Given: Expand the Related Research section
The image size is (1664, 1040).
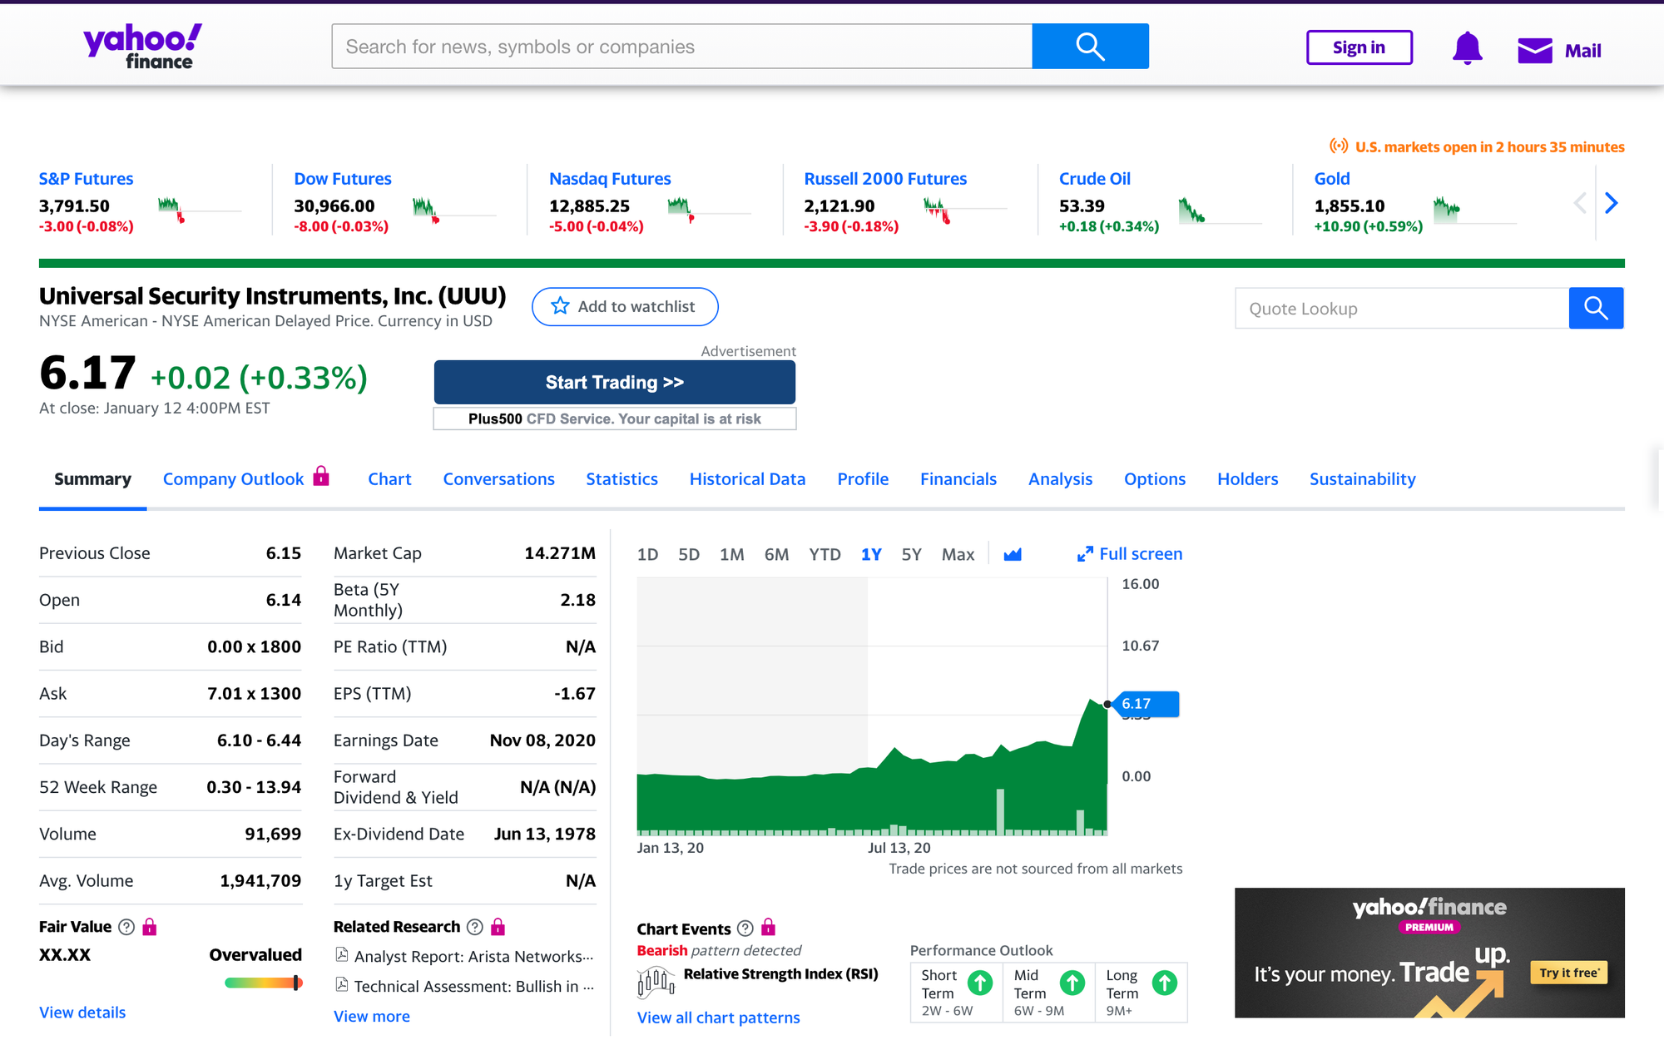Looking at the screenshot, I should tap(371, 1013).
